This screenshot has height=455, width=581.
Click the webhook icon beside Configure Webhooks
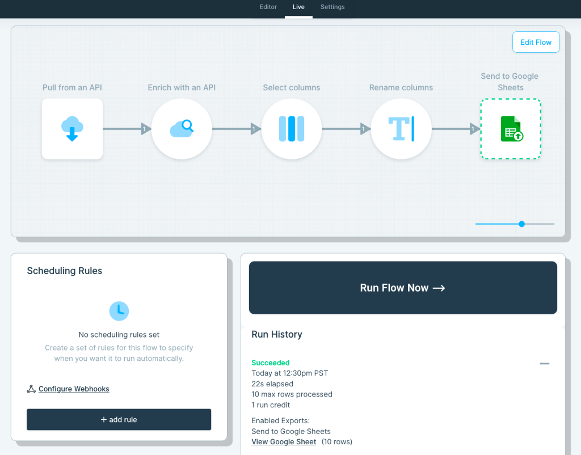[x=31, y=389]
